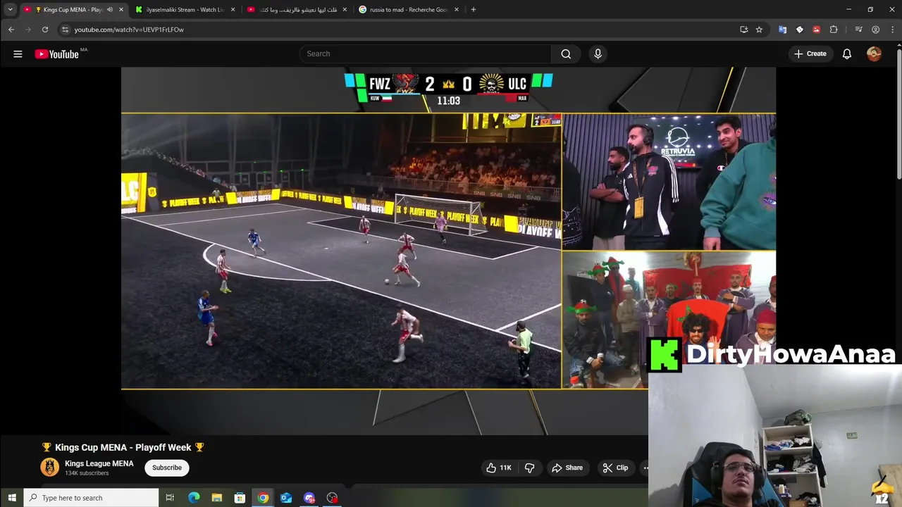Expand the tab search dropdown
Image resolution: width=902 pixels, height=507 pixels.
tap(10, 10)
